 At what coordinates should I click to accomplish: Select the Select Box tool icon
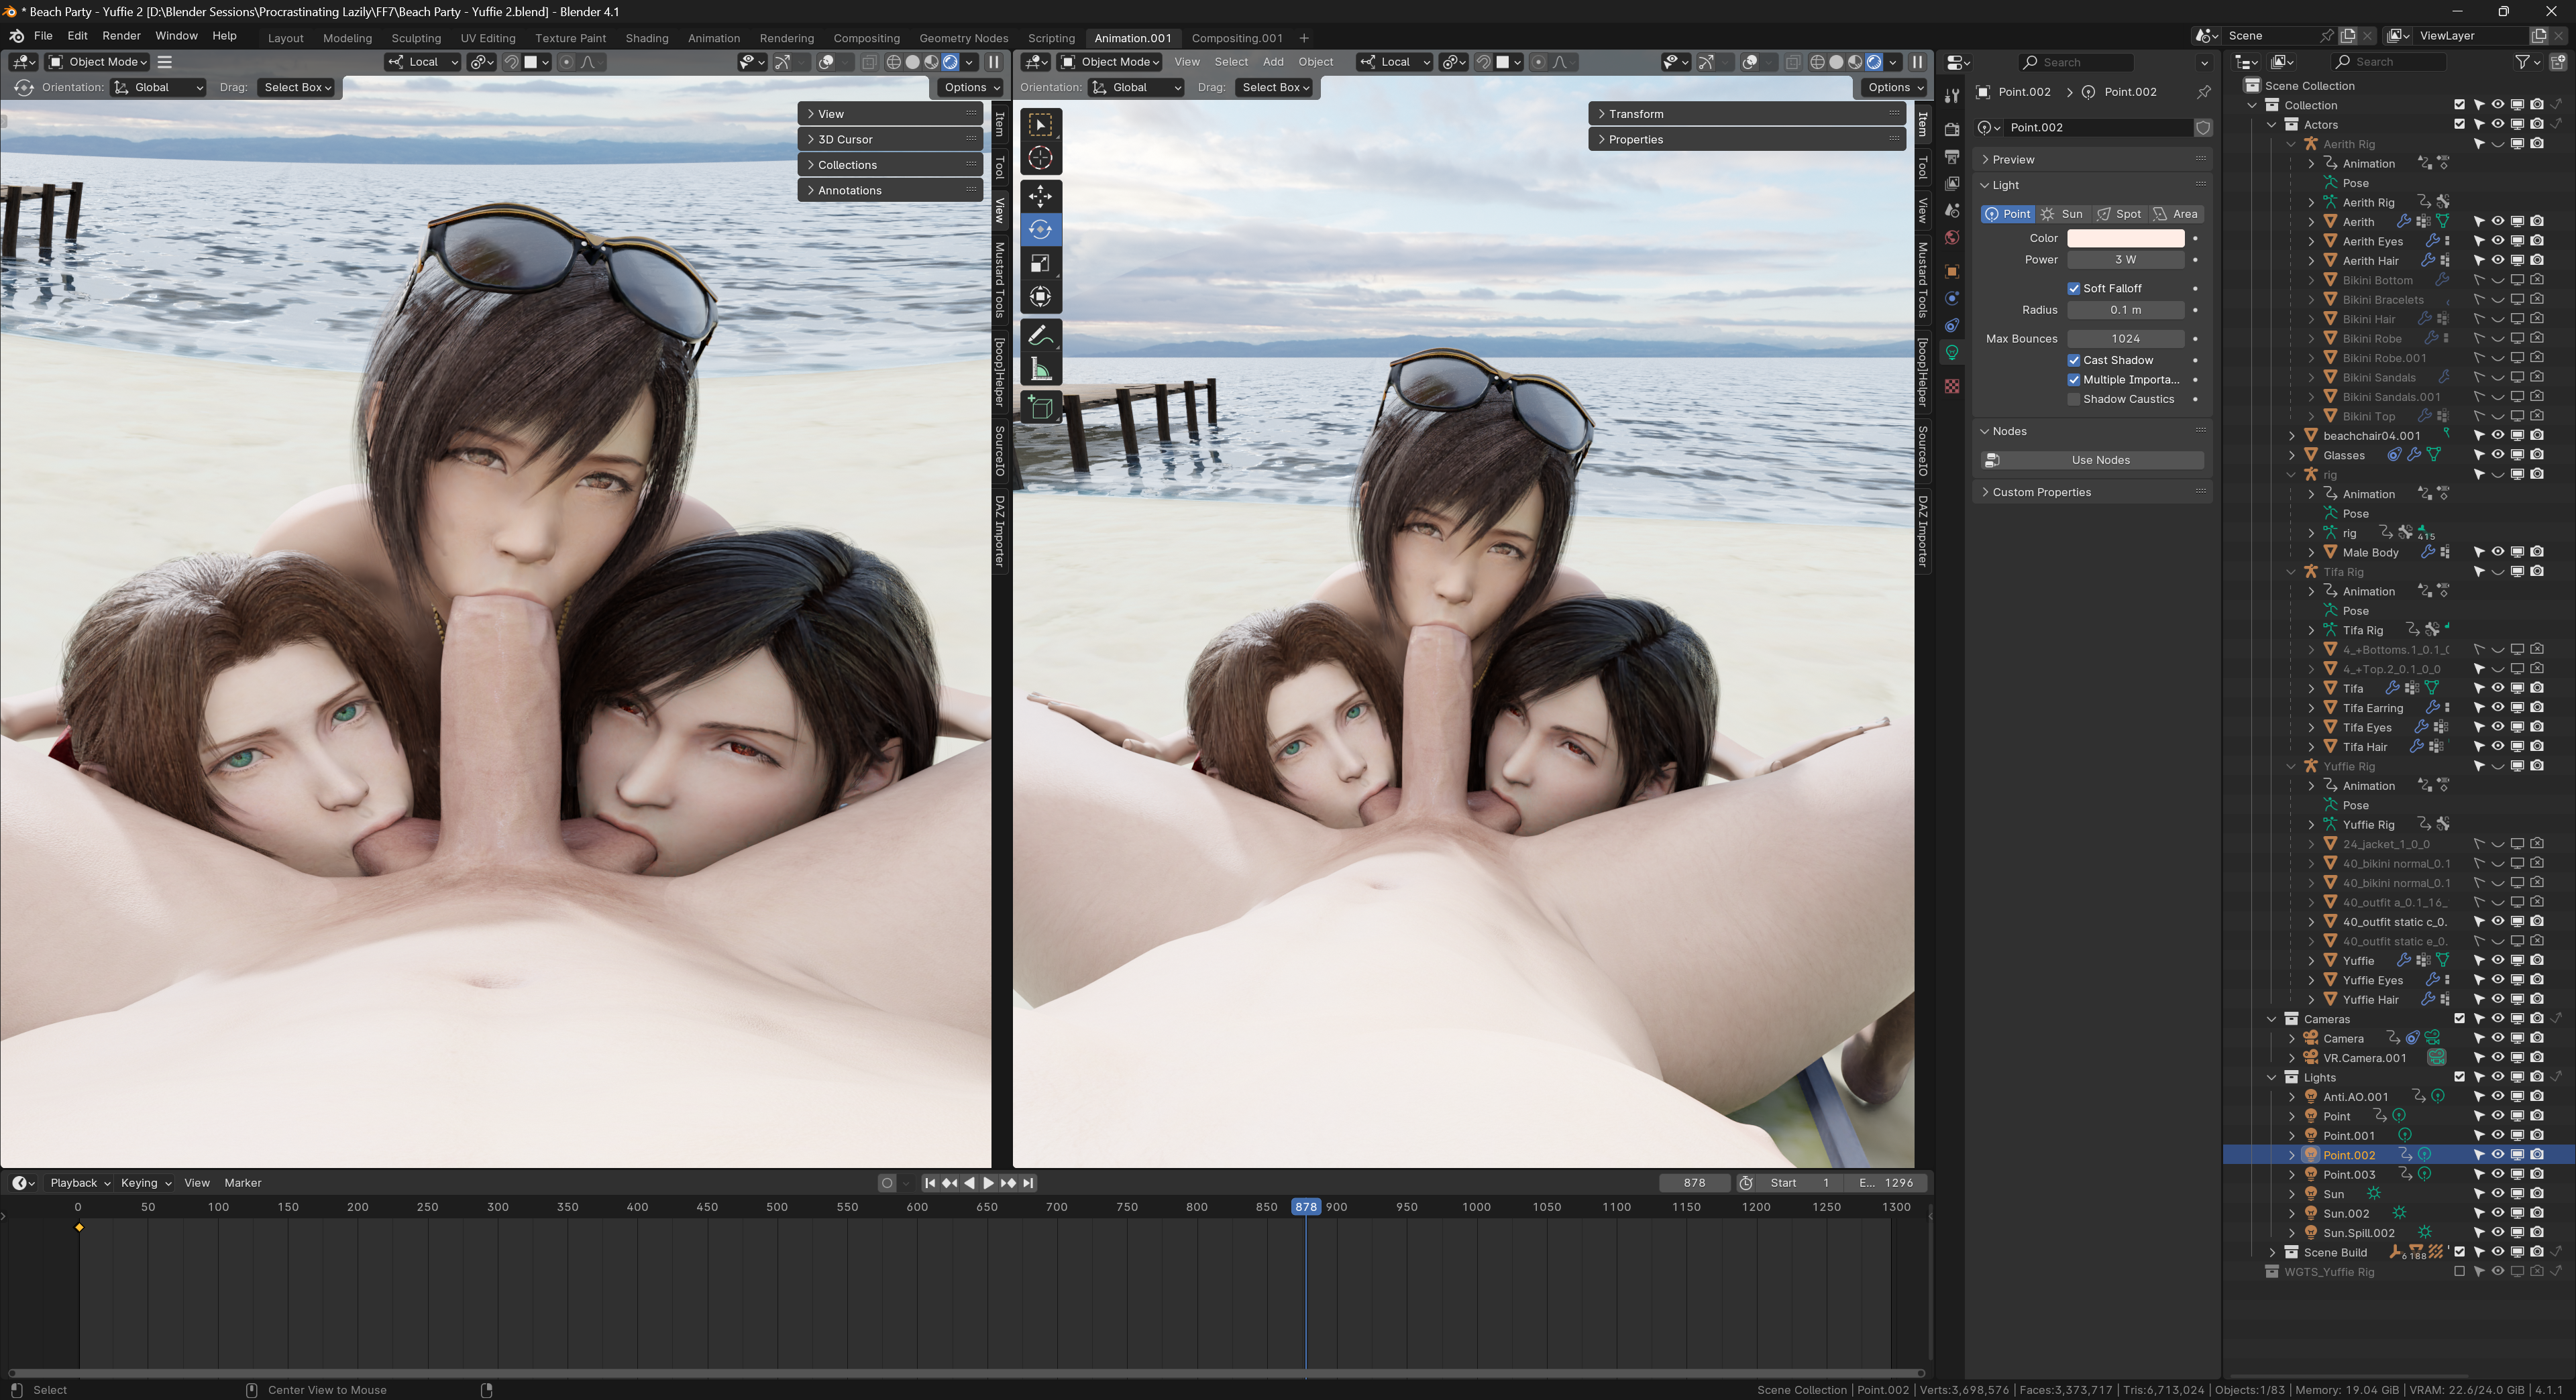pyautogui.click(x=1040, y=125)
